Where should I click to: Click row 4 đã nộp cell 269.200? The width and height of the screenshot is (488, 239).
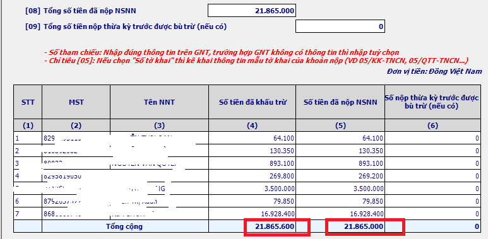tap(340, 176)
